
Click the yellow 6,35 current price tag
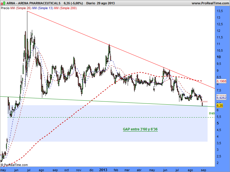pyautogui.click(x=220, y=105)
